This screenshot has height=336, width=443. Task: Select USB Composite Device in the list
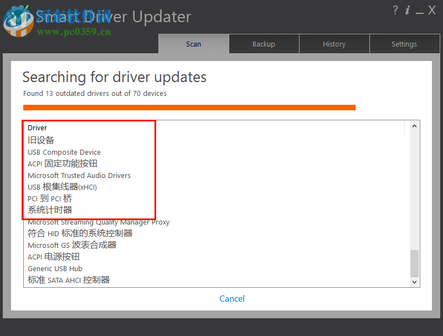click(x=64, y=152)
